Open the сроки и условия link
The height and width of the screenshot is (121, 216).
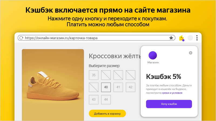click(x=172, y=93)
